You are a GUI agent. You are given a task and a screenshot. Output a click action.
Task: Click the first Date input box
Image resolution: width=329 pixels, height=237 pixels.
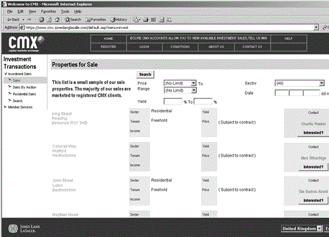[282, 93]
